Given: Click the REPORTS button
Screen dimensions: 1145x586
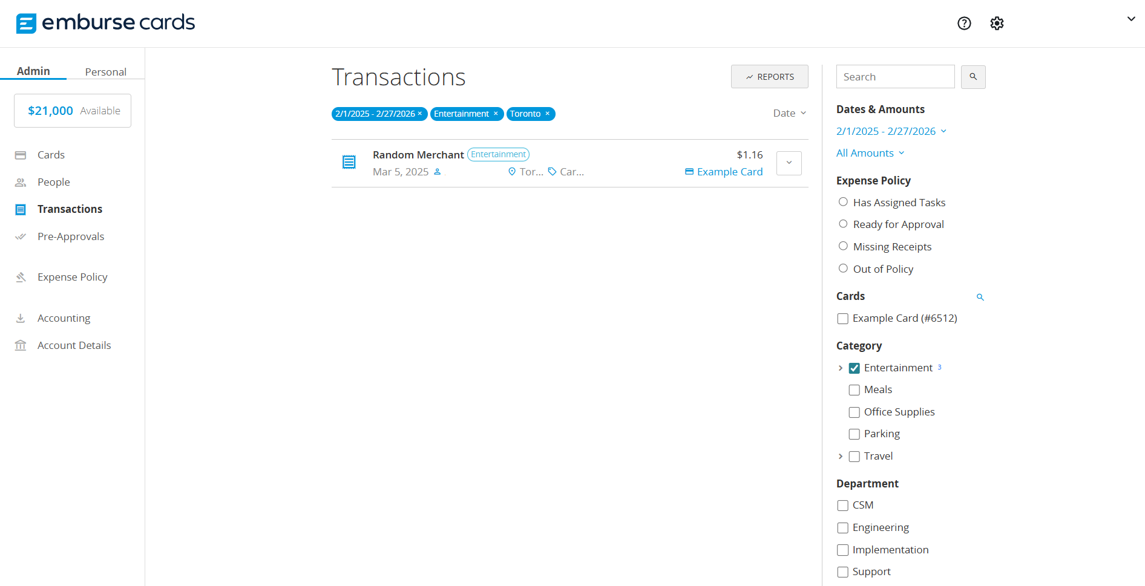Looking at the screenshot, I should [769, 77].
